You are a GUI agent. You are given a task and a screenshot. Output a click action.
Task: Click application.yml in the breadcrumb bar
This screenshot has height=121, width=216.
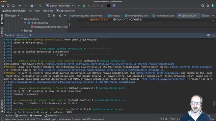coord(65,11)
